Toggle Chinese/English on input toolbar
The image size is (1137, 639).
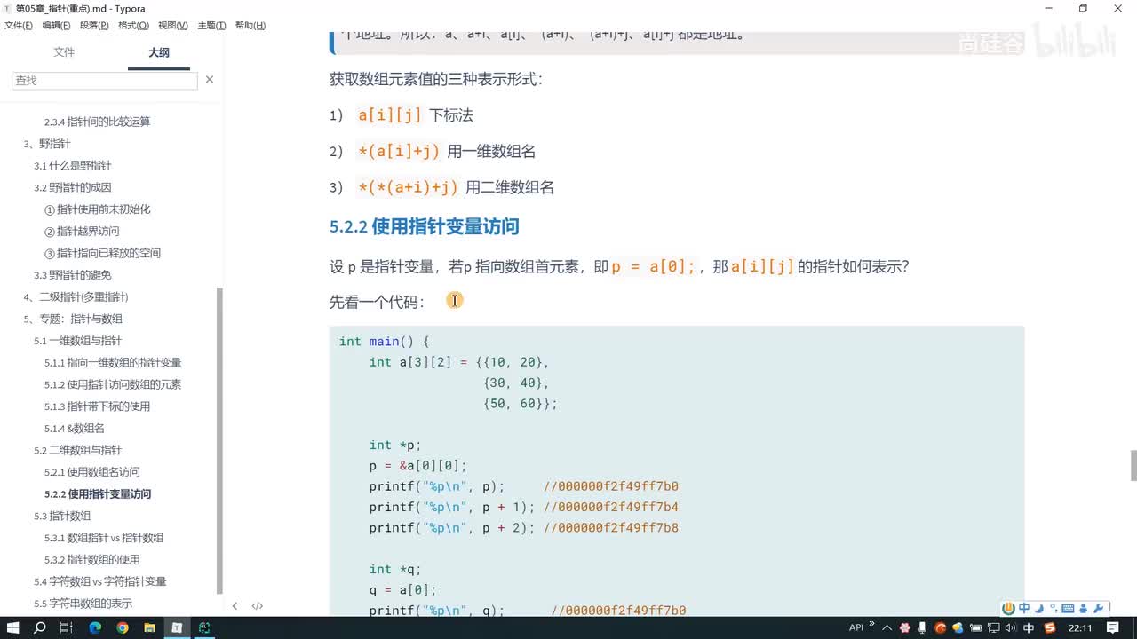tap(1024, 608)
